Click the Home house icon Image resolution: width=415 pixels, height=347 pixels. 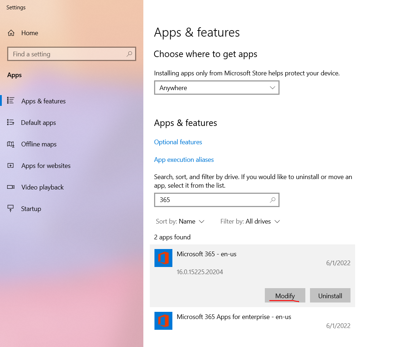click(11, 33)
